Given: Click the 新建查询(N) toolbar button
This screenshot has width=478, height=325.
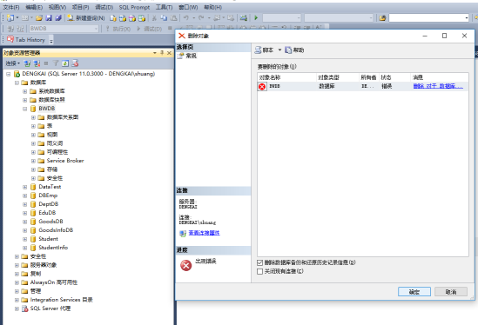Looking at the screenshot, I should point(86,18).
